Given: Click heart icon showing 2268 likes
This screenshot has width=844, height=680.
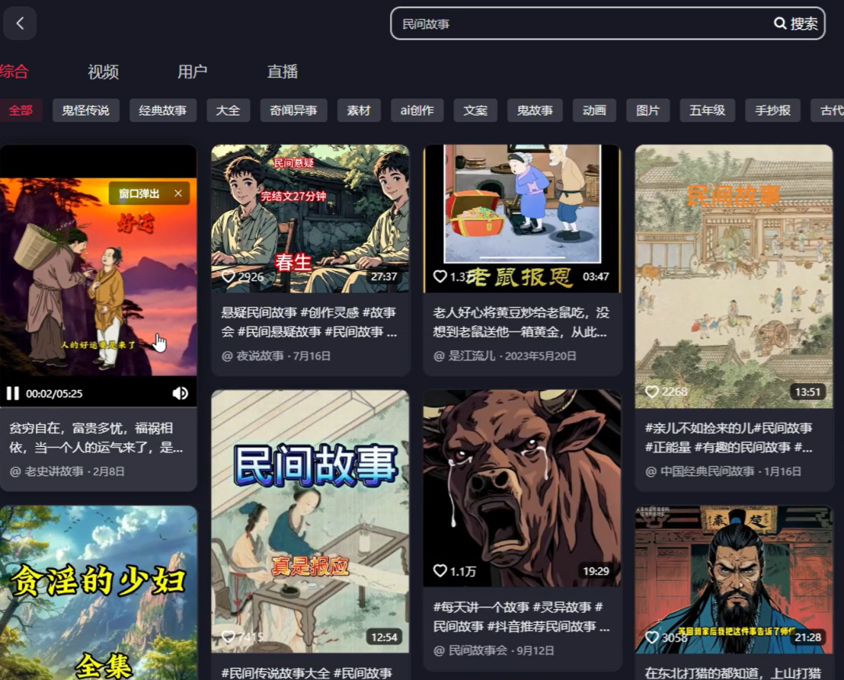Looking at the screenshot, I should click(x=652, y=392).
